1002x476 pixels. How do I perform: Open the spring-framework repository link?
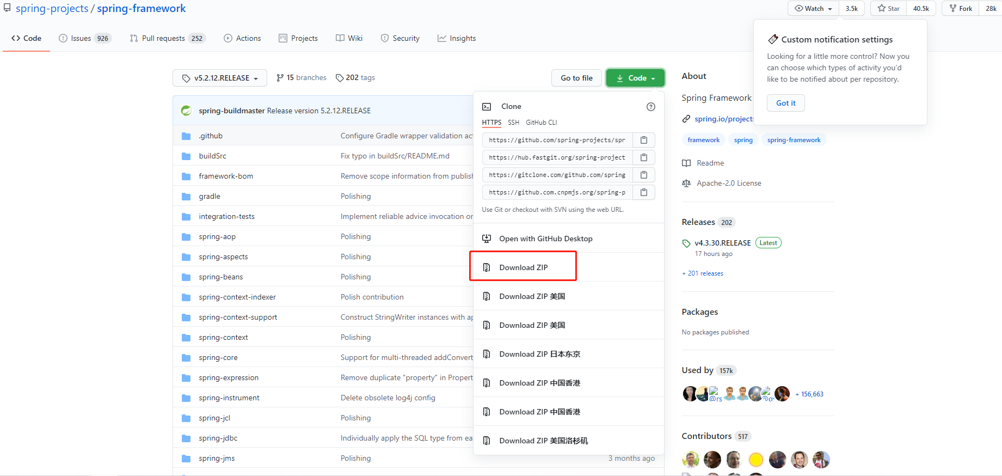point(142,8)
